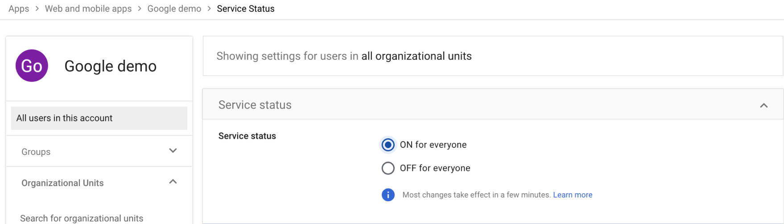Collapse the Service status panel chevron
This screenshot has height=224, width=784.
(x=764, y=105)
